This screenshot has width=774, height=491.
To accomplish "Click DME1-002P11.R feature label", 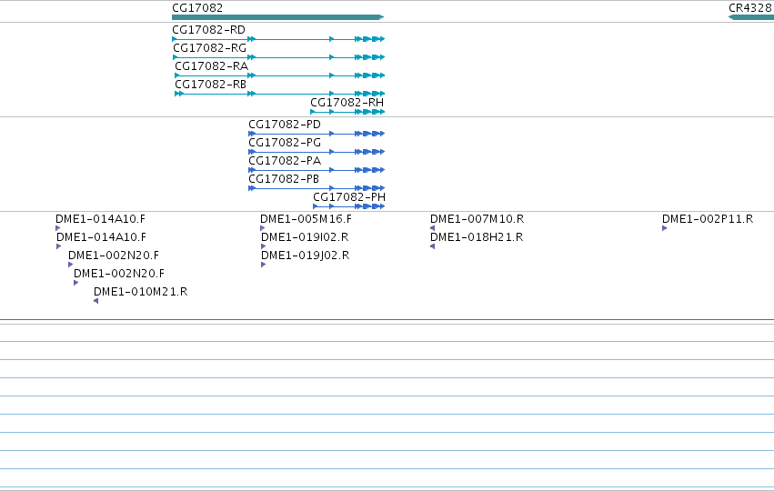I will pos(708,219).
